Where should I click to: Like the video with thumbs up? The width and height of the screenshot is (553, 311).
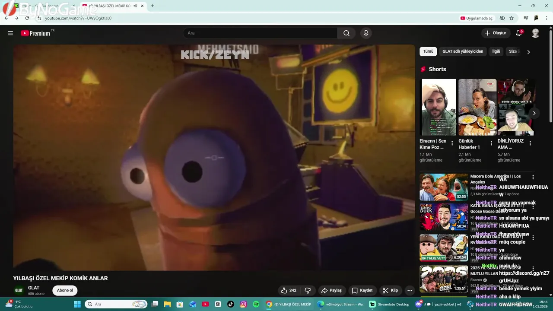tap(289, 290)
